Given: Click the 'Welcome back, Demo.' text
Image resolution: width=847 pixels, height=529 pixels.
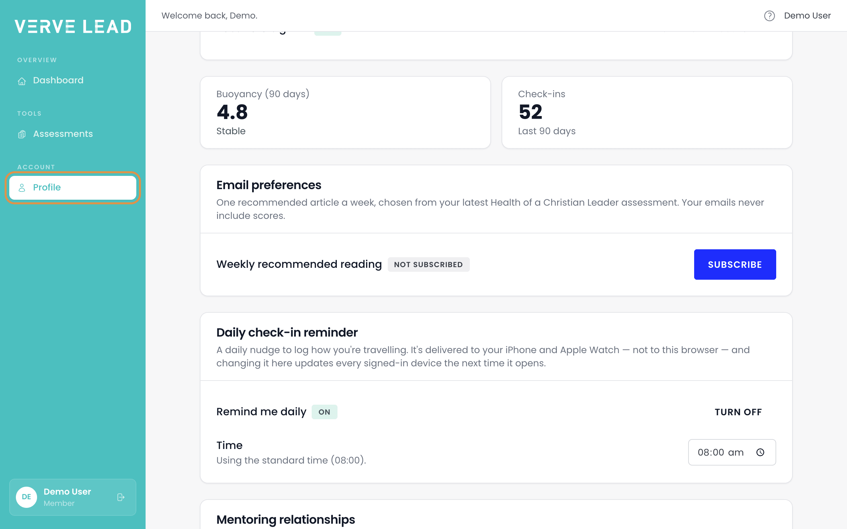Looking at the screenshot, I should (x=209, y=16).
